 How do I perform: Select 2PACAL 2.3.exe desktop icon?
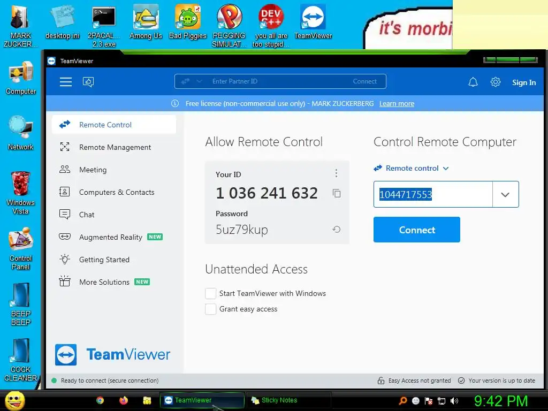(104, 26)
